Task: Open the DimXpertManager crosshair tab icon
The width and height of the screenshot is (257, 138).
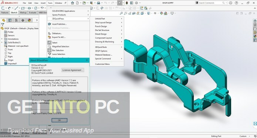Action: (23, 20)
